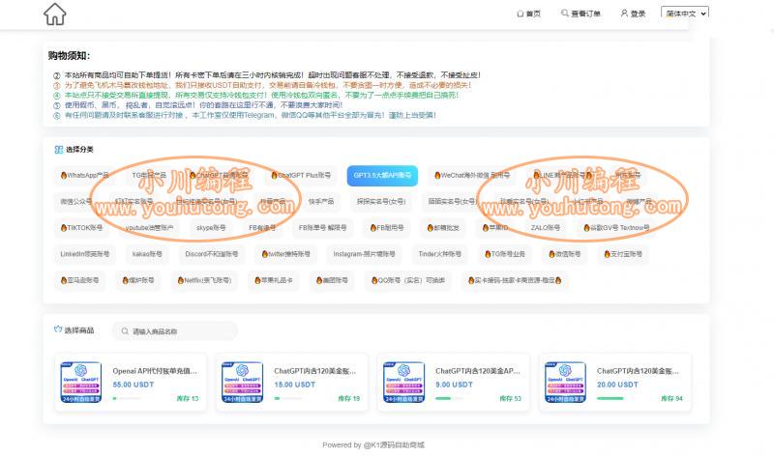Open 查看订单 order lookup

pyautogui.click(x=581, y=14)
